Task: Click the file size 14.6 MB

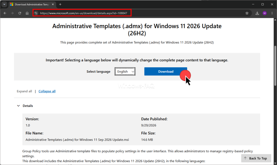Action: coord(147,140)
